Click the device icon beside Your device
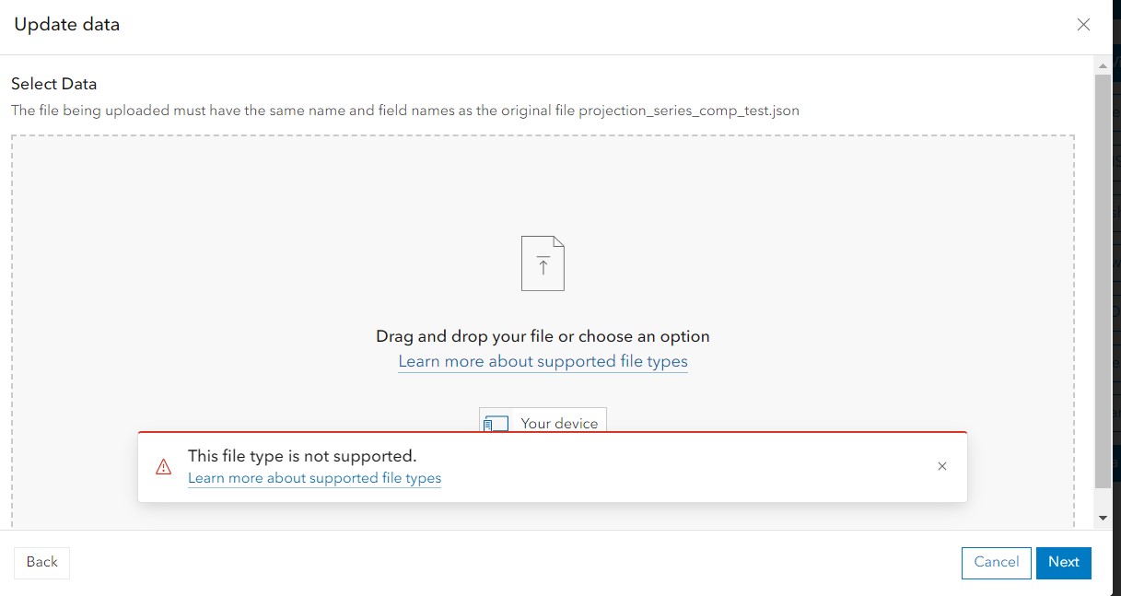The height and width of the screenshot is (596, 1121). [x=496, y=424]
